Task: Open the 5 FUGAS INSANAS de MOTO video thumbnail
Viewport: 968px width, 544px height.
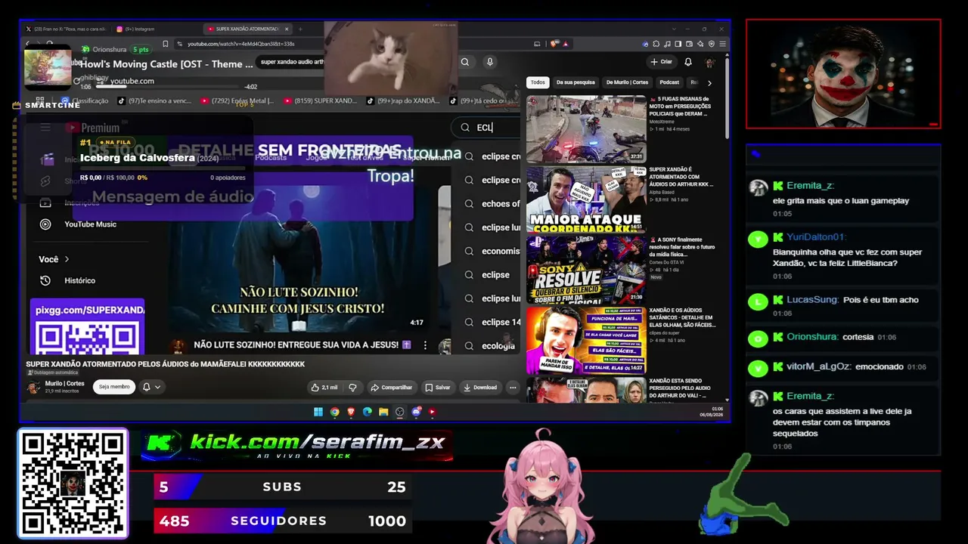Action: click(586, 129)
